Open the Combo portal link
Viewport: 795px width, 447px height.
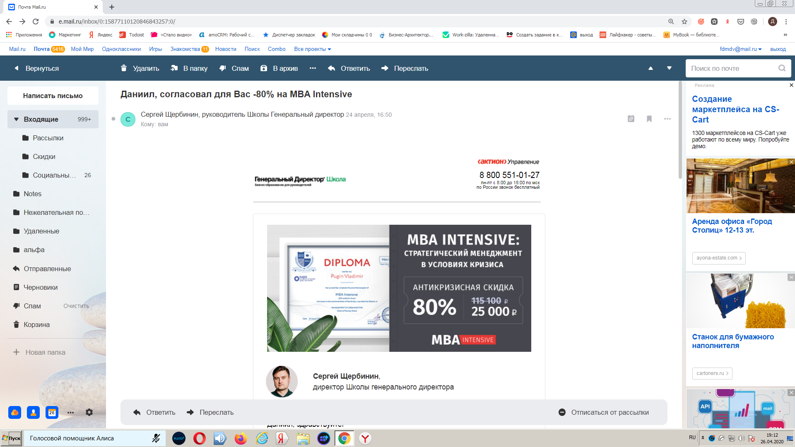(277, 49)
